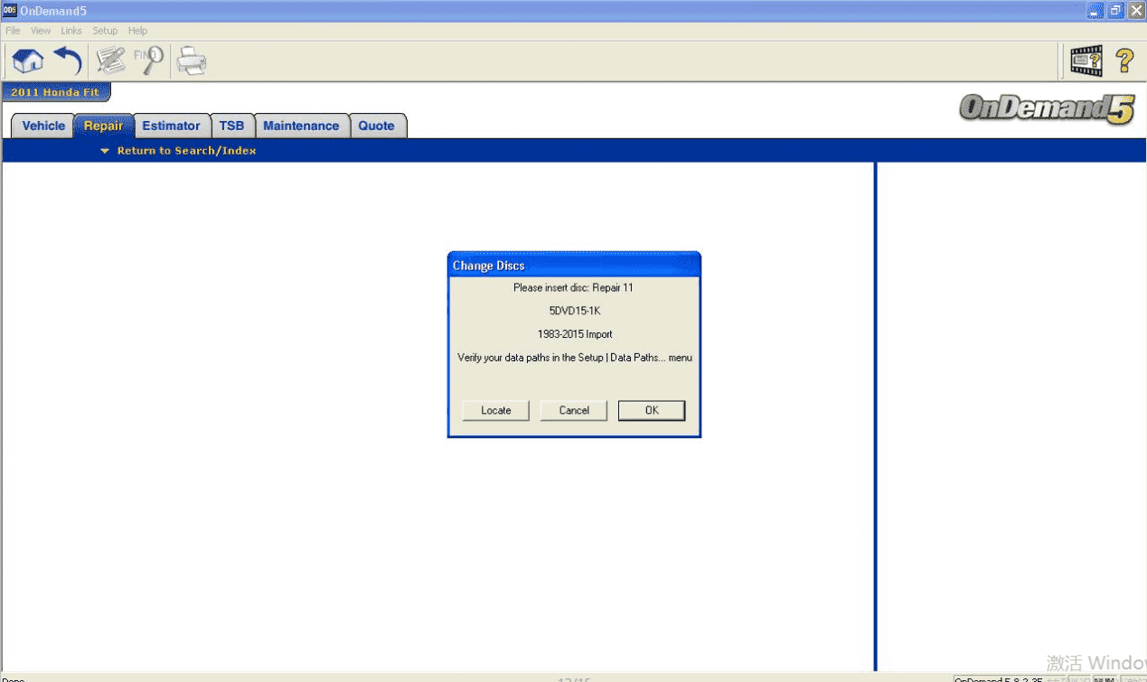The width and height of the screenshot is (1147, 682).
Task: Open the Setup menu
Action: 105,31
